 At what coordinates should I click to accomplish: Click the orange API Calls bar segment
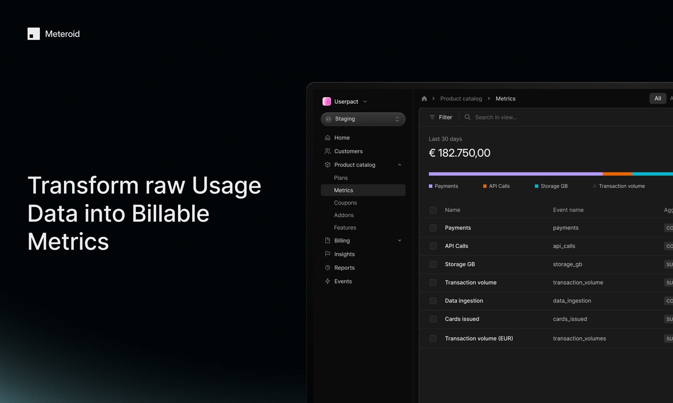(x=617, y=174)
